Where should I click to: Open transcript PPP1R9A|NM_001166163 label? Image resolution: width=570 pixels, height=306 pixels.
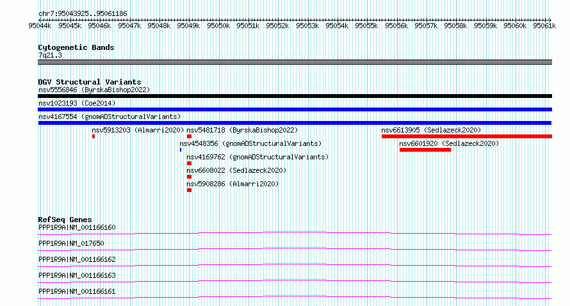click(77, 275)
